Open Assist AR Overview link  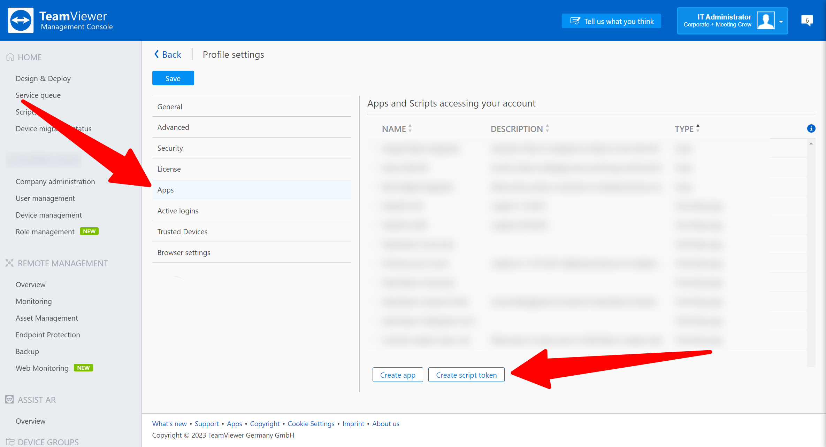(30, 421)
